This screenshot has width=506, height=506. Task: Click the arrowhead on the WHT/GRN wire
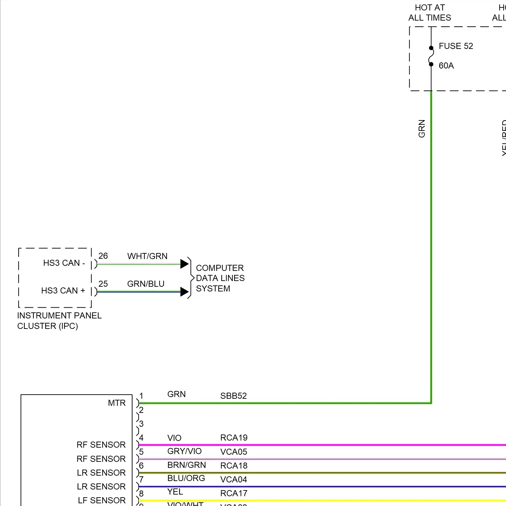pos(184,264)
